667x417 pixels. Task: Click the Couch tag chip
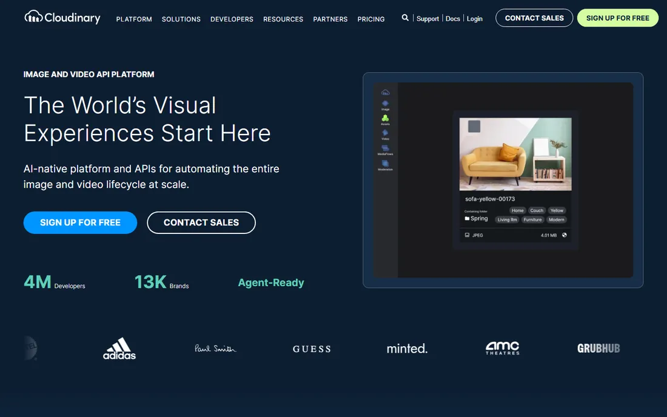537,210
